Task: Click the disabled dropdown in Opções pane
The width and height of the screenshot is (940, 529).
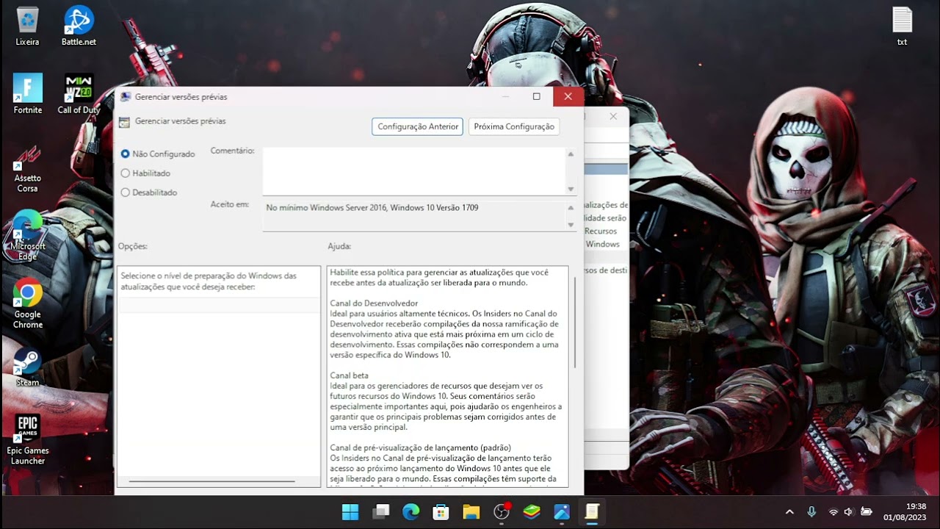Action: 219,305
